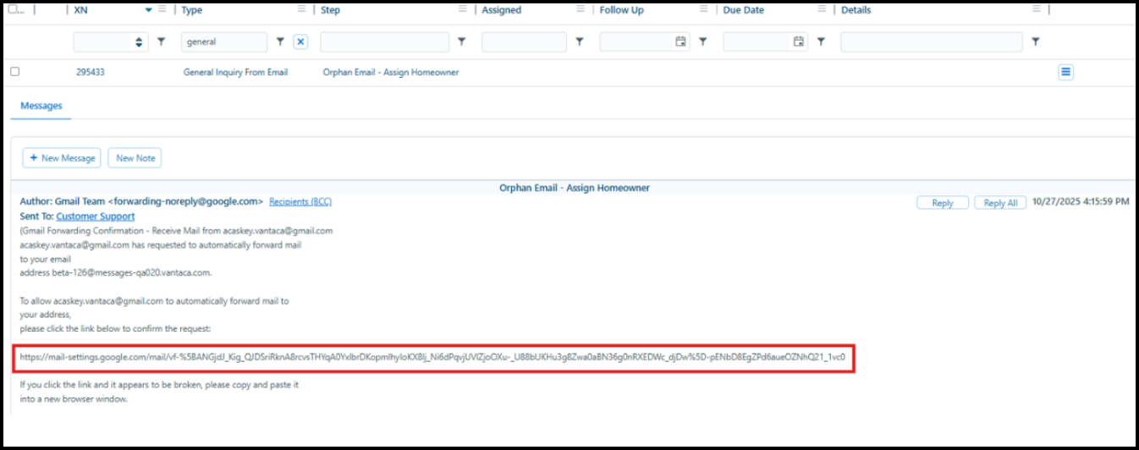
Task: Switch to the Messages tab
Action: click(41, 106)
